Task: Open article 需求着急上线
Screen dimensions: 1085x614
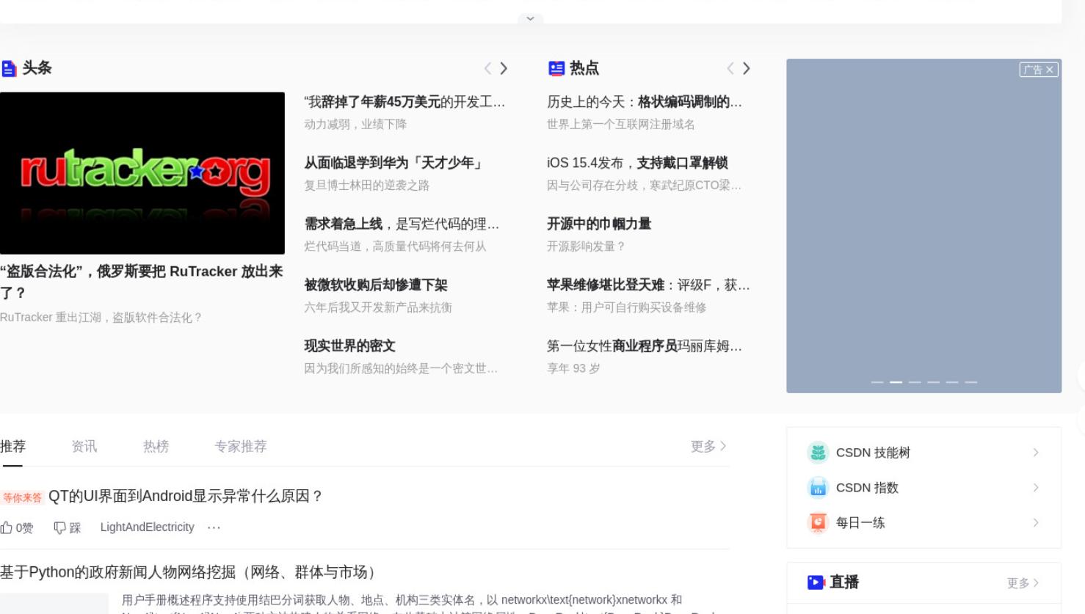Action: [402, 224]
